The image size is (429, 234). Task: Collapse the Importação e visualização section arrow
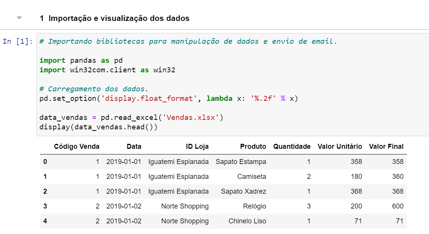point(19,18)
